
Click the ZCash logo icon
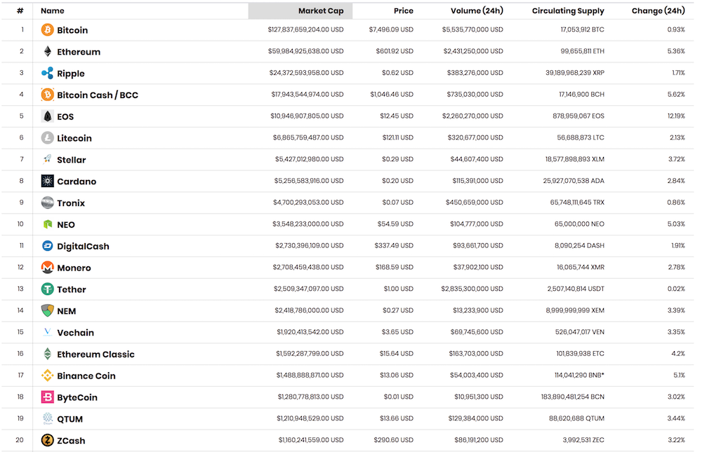[48, 440]
